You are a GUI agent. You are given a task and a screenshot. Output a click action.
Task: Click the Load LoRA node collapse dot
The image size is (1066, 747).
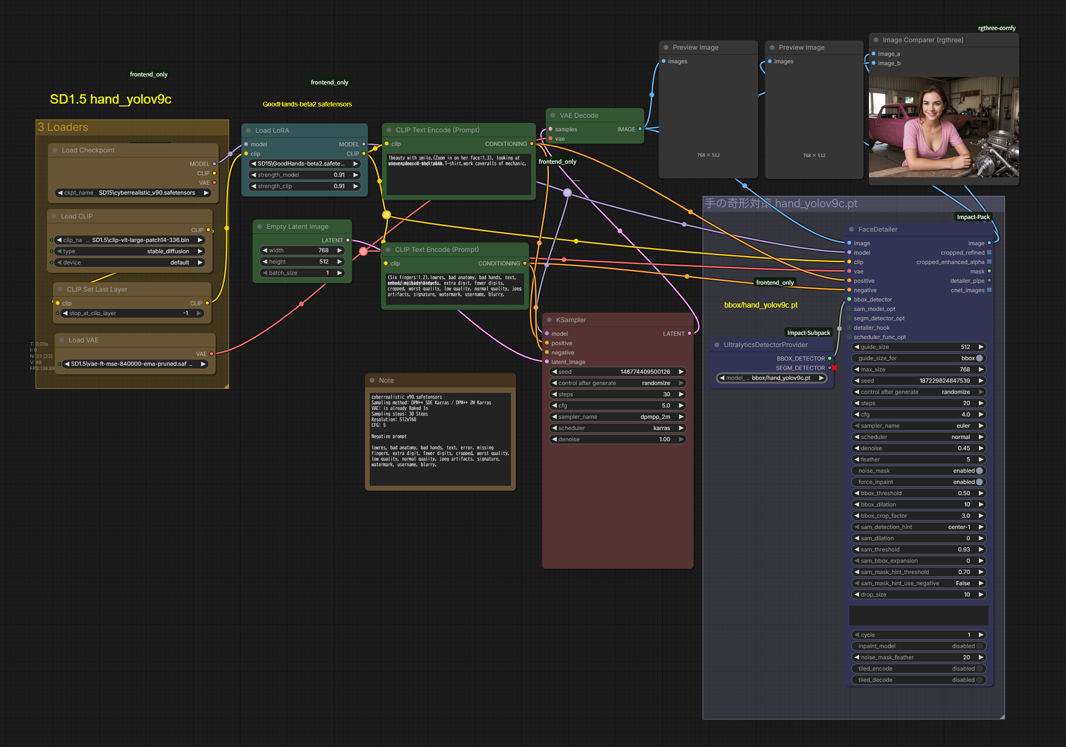248,130
